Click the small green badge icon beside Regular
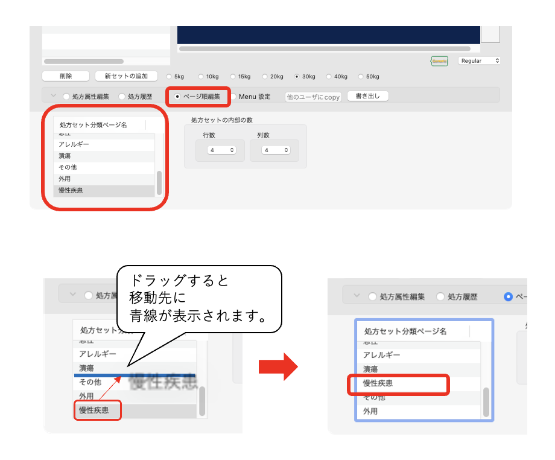This screenshot has height=460, width=555. point(439,61)
